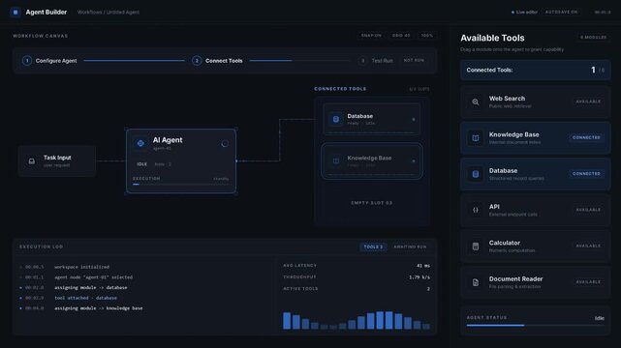Viewport: 621px width, 348px height.
Task: Click step 2 circle for Connect Tools
Action: 197,61
